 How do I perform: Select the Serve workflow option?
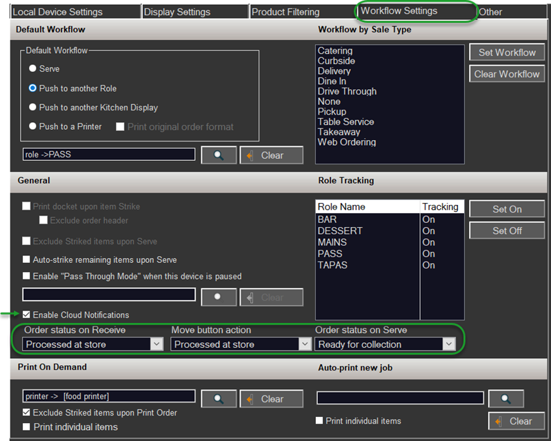coord(32,68)
